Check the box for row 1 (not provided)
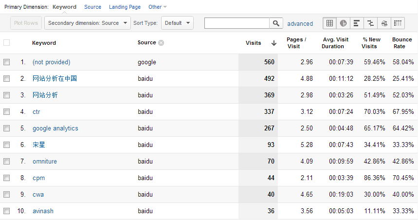Image resolution: width=418 pixels, height=220 pixels. (x=7, y=62)
